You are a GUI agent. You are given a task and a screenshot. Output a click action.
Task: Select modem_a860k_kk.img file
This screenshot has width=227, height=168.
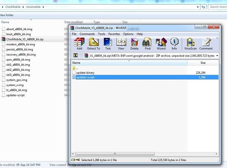point(19,44)
